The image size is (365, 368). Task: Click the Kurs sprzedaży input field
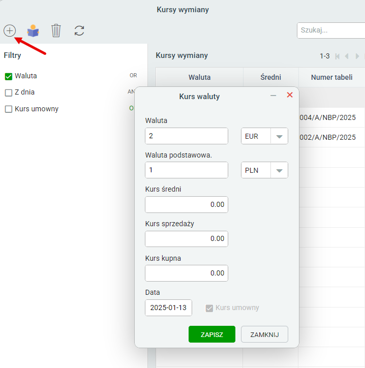click(187, 239)
